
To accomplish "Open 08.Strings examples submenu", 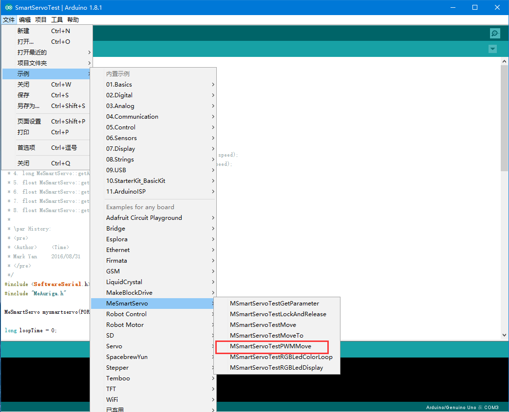I will pos(153,159).
